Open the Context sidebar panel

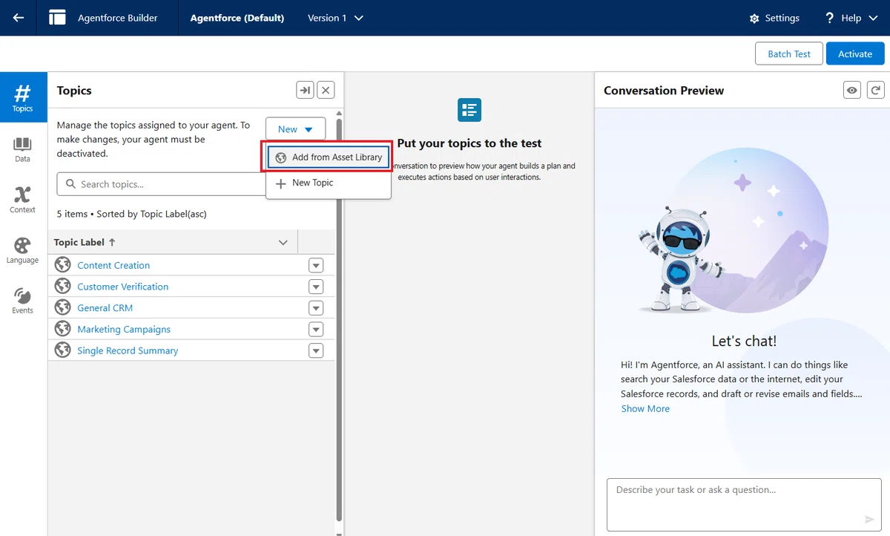coord(22,199)
